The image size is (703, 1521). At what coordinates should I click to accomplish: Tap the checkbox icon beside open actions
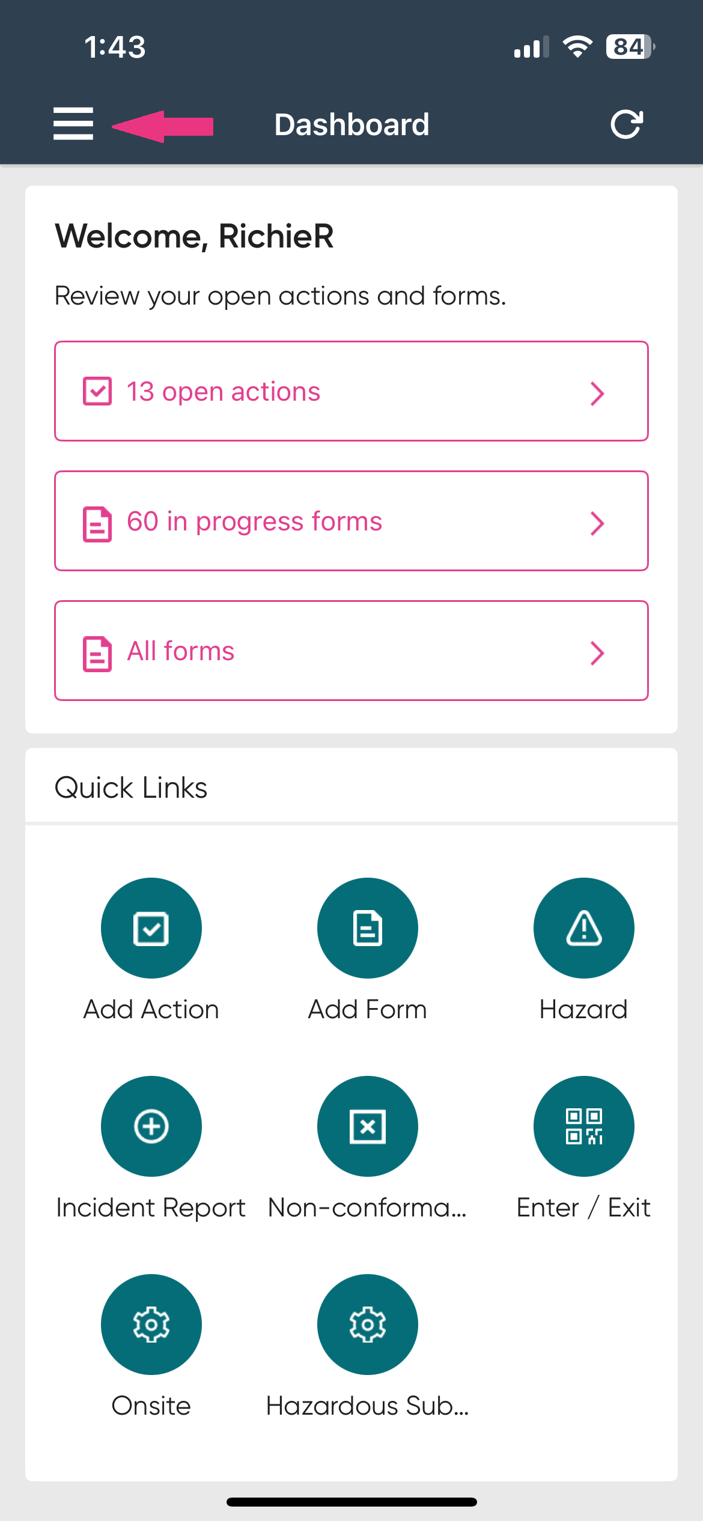coord(97,392)
